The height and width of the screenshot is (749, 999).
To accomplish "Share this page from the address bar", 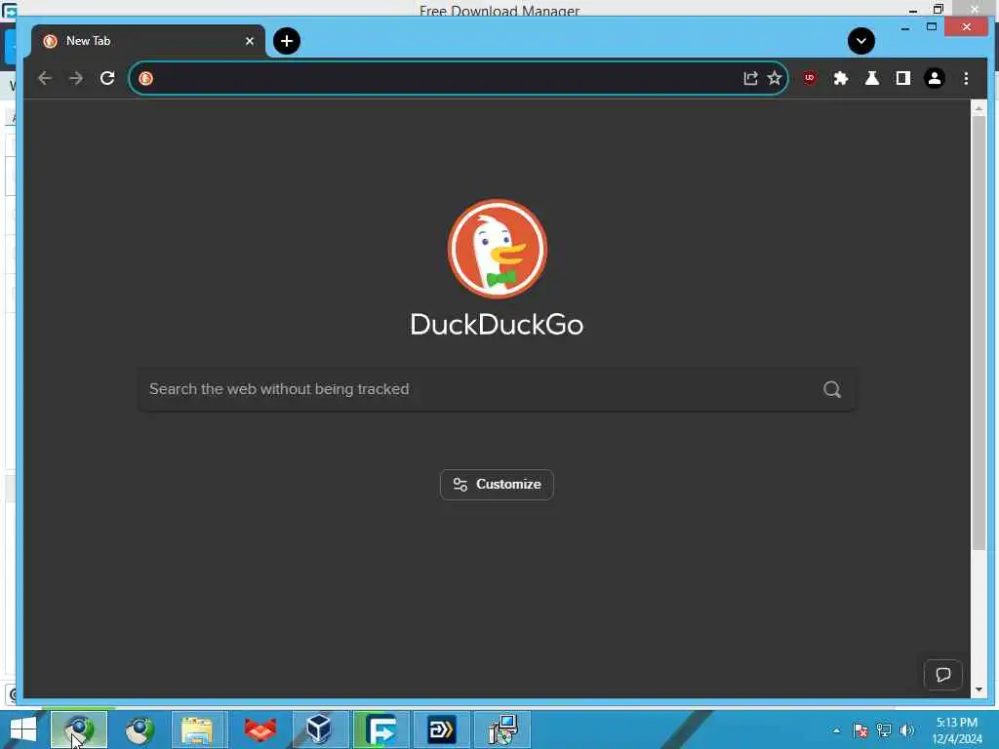I will coord(750,78).
